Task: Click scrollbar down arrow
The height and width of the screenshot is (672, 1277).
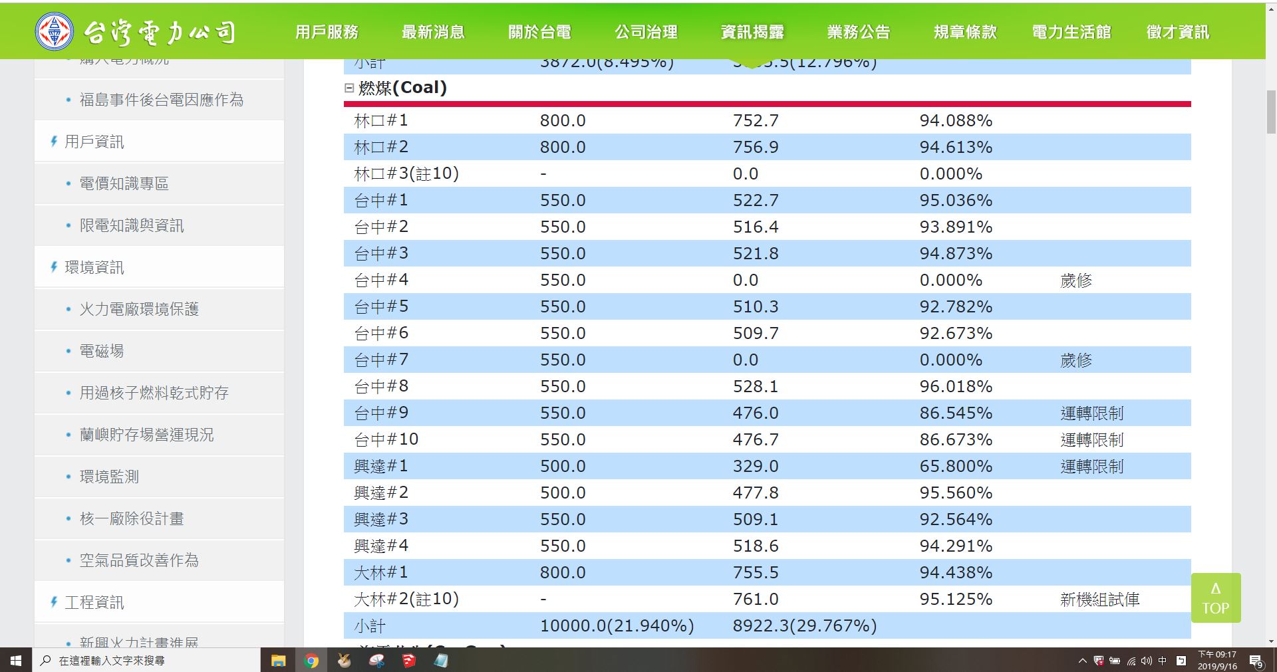Action: [x=1271, y=641]
